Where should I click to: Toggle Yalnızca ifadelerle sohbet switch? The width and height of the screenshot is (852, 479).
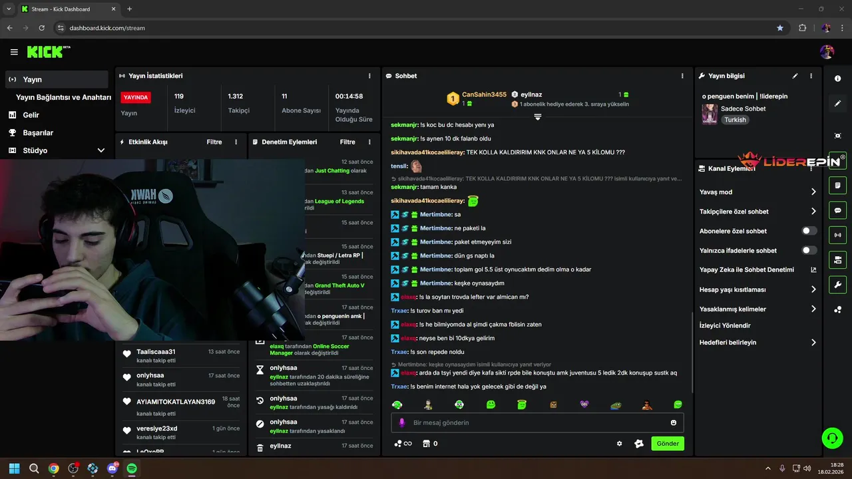click(x=809, y=250)
